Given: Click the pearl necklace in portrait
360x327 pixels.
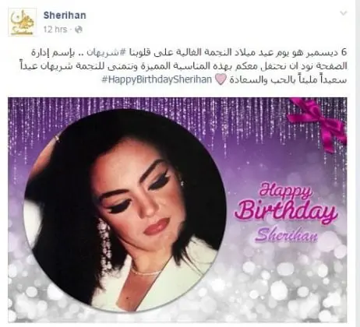Looking at the screenshot, I should (x=146, y=272).
